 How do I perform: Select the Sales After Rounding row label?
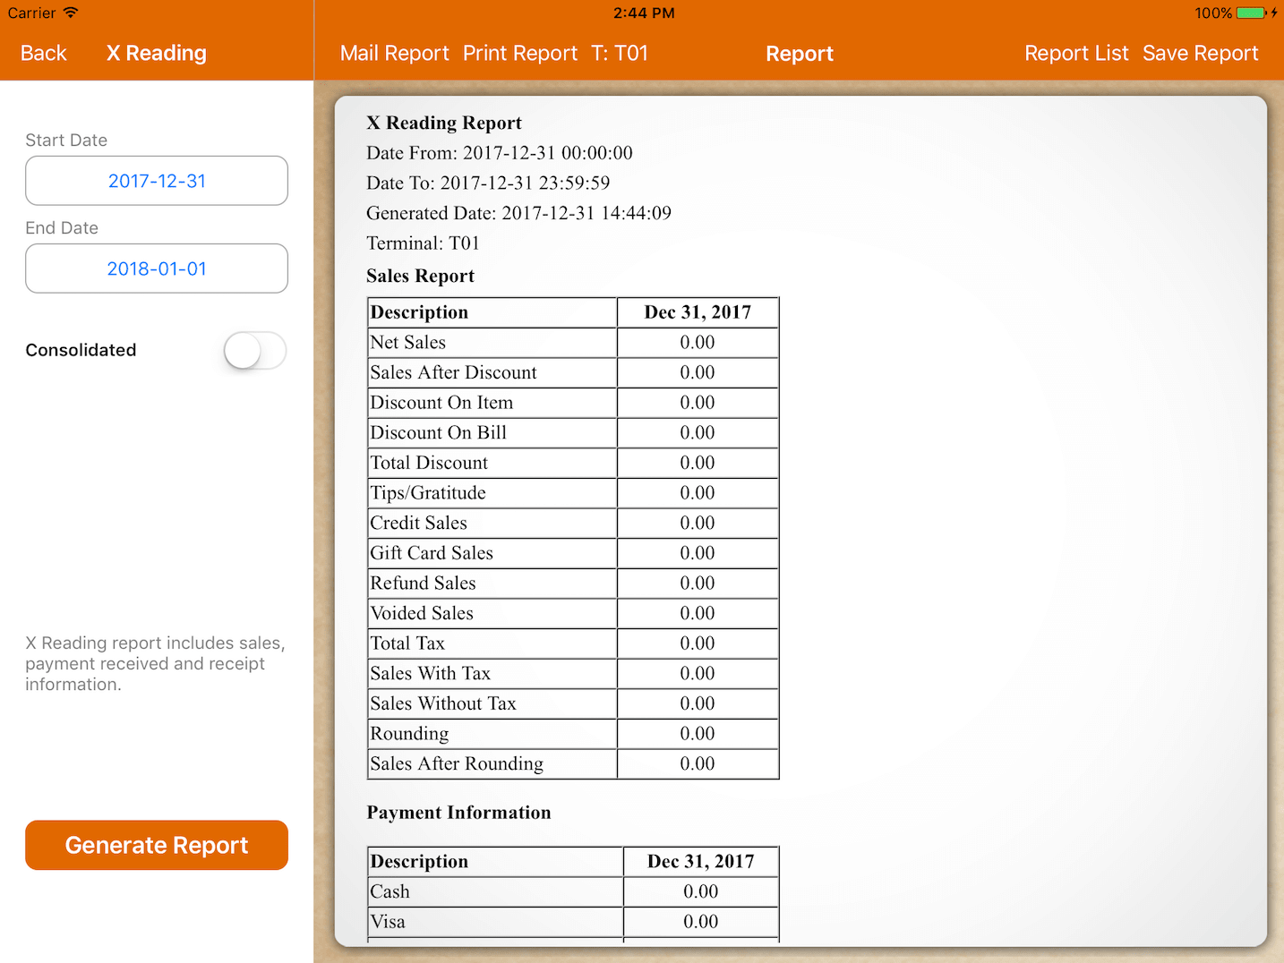point(457,764)
